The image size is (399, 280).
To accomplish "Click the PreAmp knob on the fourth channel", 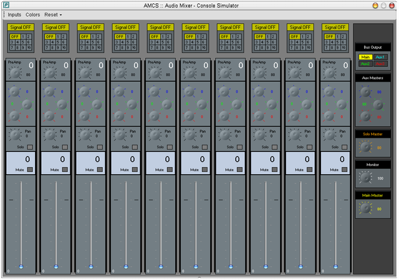I will (120, 73).
